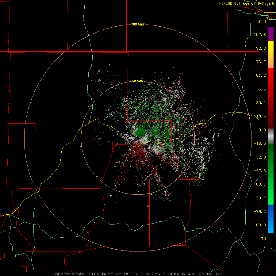The image size is (276, 276).
Task: Click the -47.6 scale value
Action: 260,171
